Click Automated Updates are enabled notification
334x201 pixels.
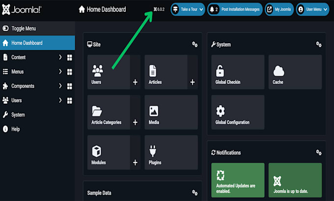coord(238,180)
